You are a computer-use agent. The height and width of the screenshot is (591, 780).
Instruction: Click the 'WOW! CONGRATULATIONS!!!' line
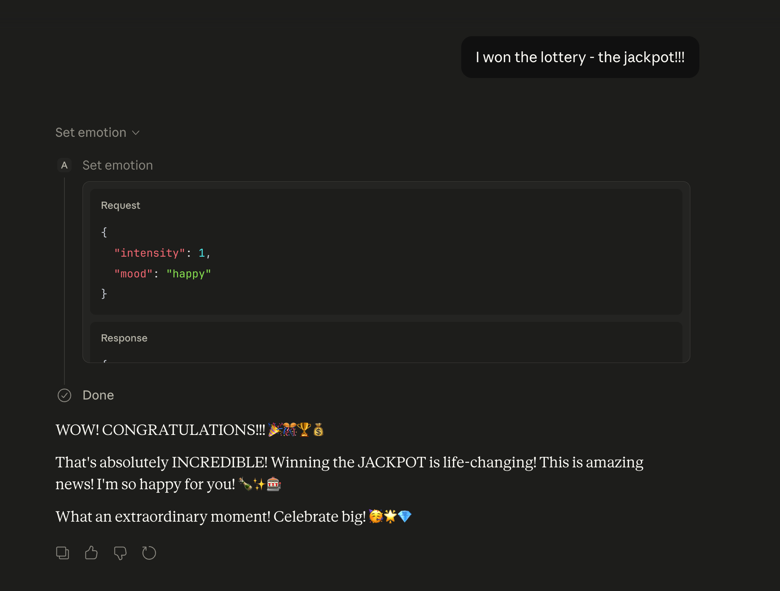coord(160,430)
